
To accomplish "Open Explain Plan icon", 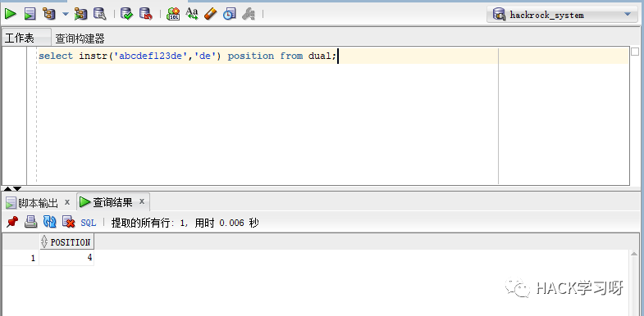I will [x=49, y=14].
